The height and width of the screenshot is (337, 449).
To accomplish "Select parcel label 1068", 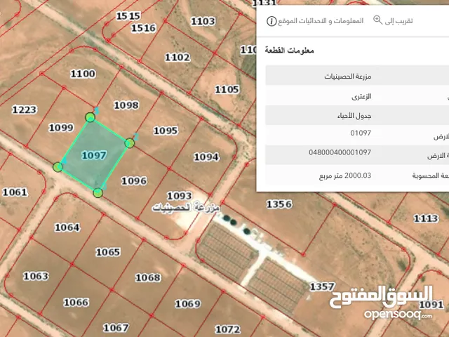I will (148, 277).
